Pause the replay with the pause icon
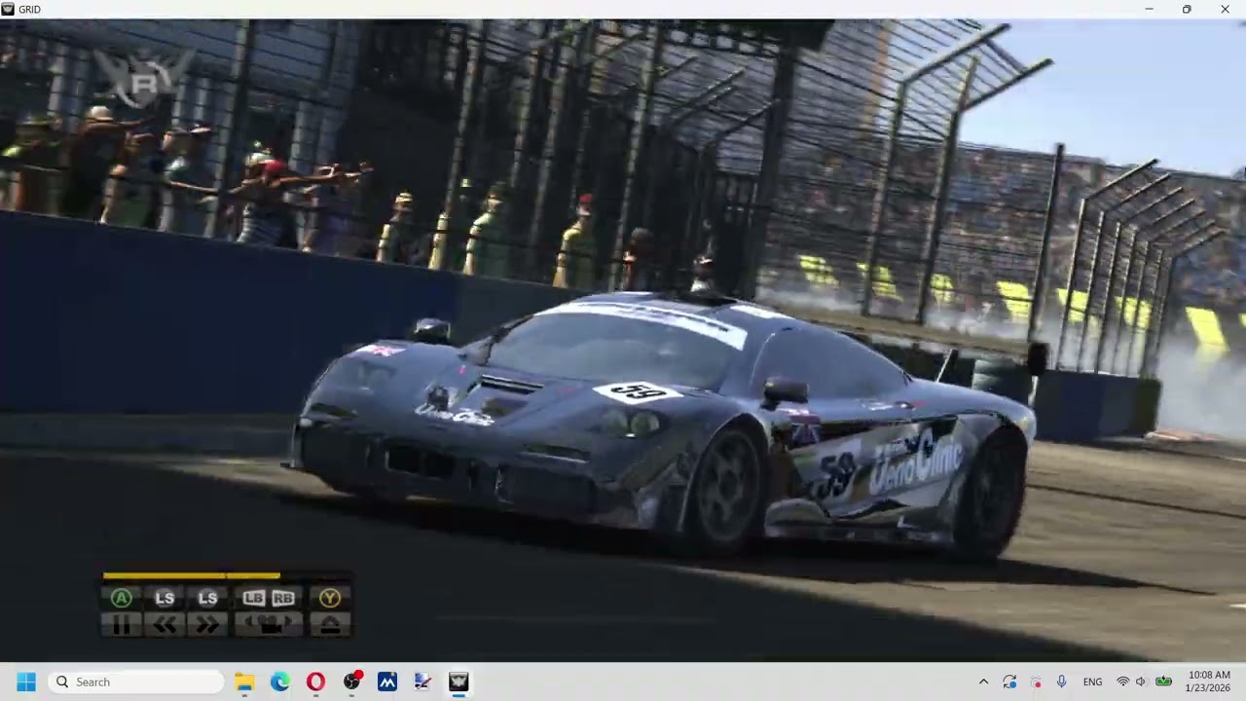 pos(121,626)
